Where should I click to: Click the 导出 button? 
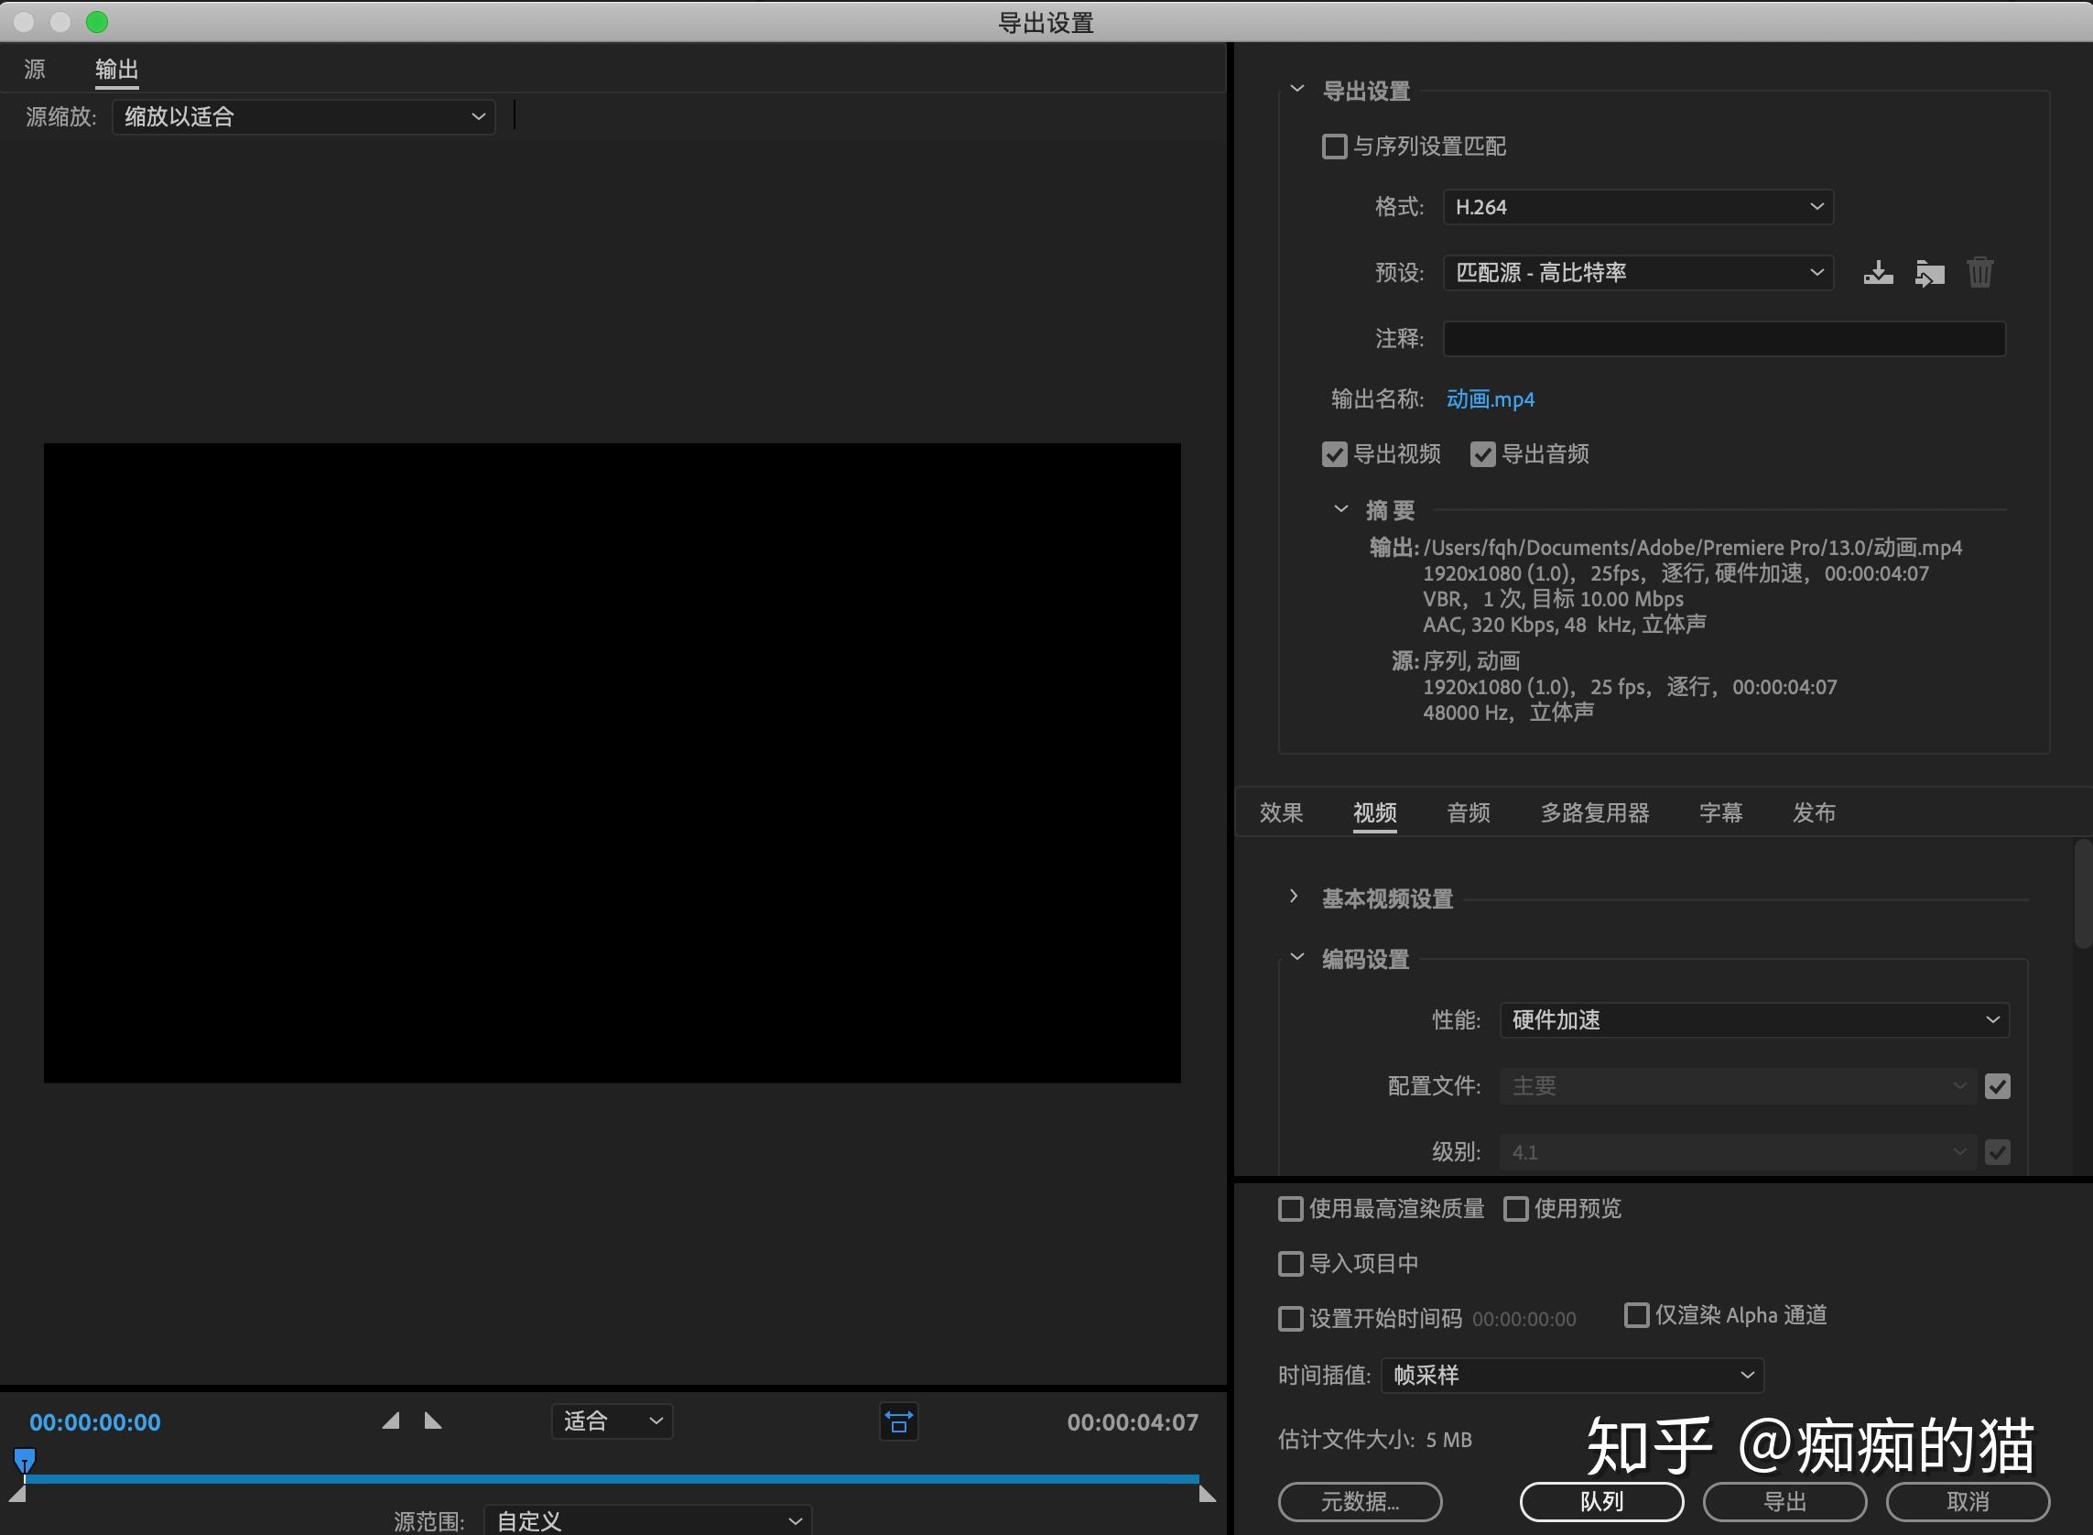click(x=1784, y=1501)
